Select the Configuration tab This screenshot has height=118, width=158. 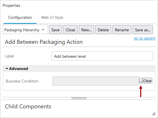(20, 18)
